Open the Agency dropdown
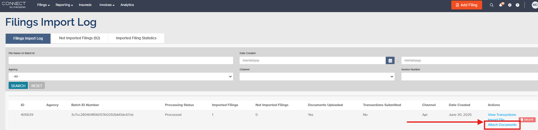Viewport: 538px width, 130px height. [x=121, y=77]
